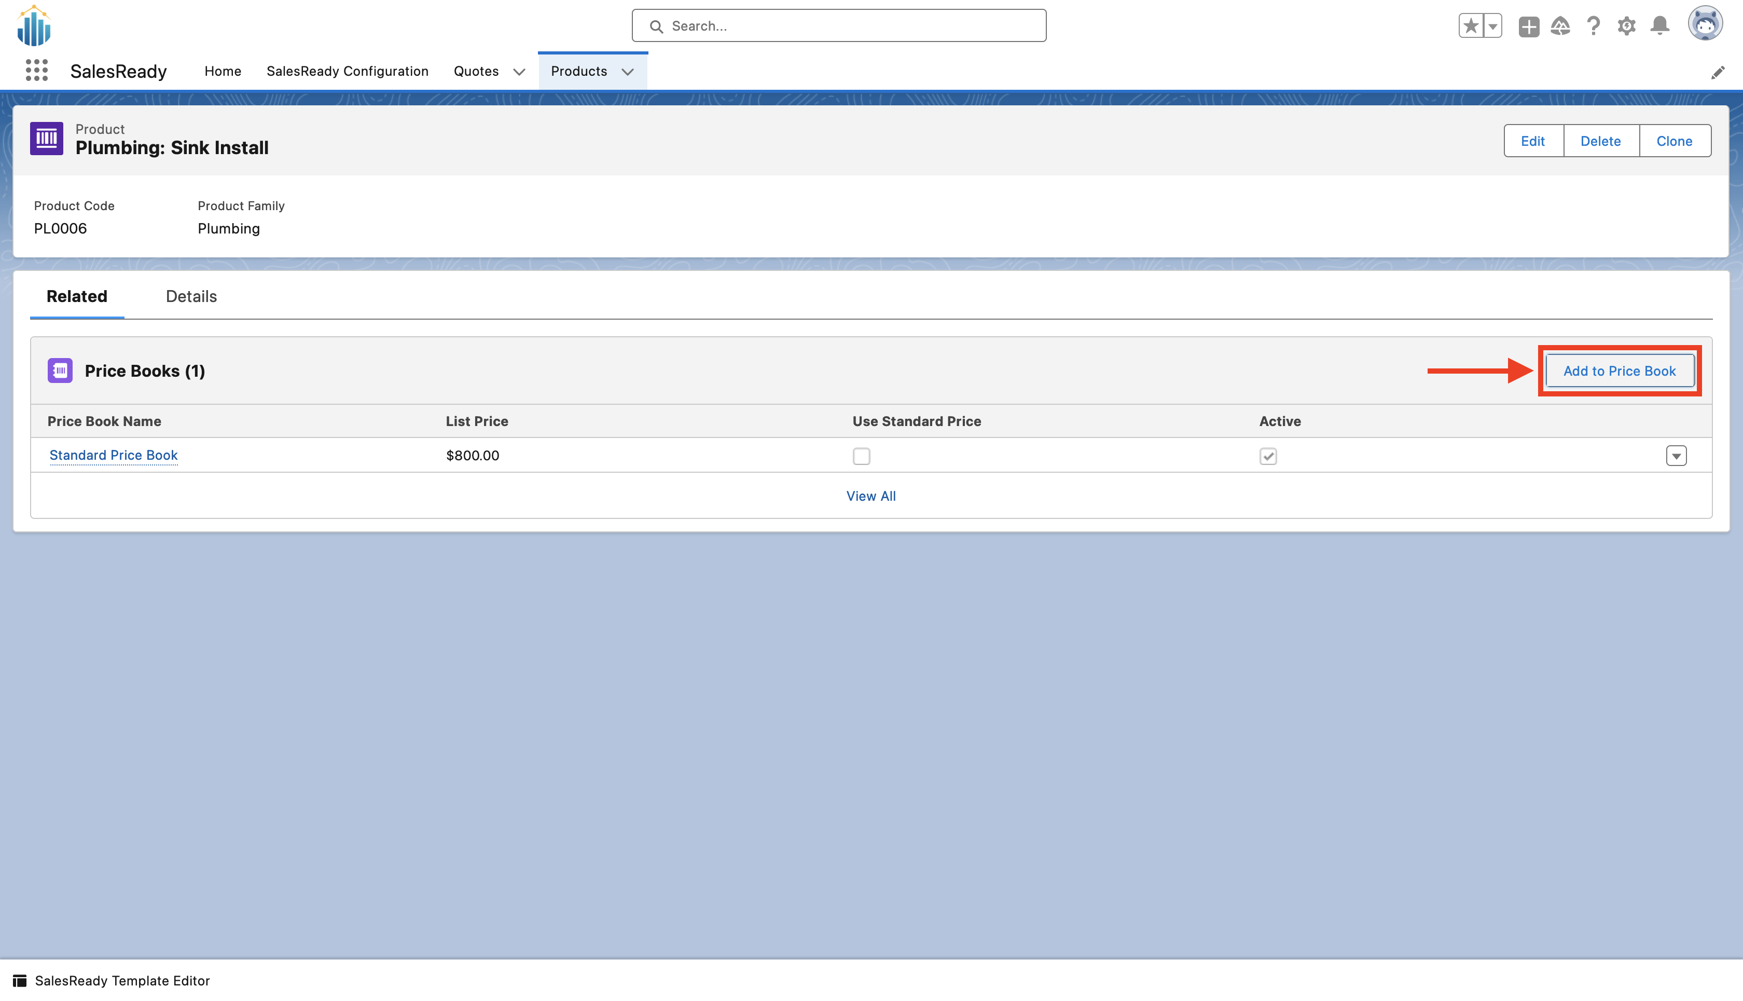This screenshot has width=1743, height=1001.
Task: Open the Standard Price Book row actions menu
Action: (x=1676, y=455)
